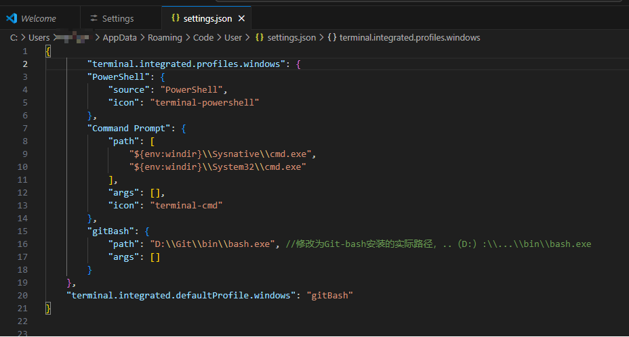
Task: Click line number 15 in gutter
Action: click(x=22, y=231)
